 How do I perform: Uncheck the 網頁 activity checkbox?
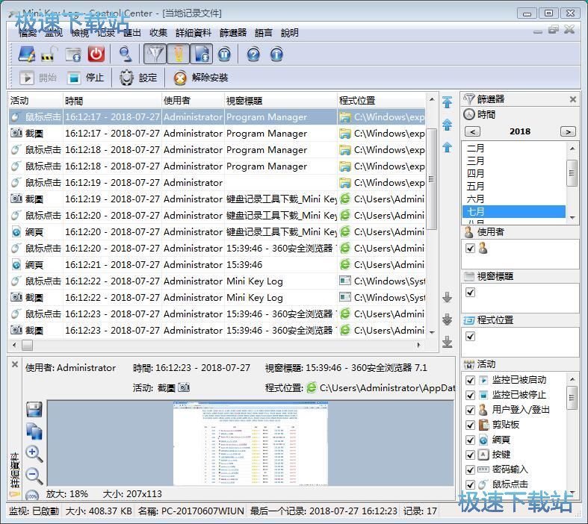pyautogui.click(x=470, y=440)
